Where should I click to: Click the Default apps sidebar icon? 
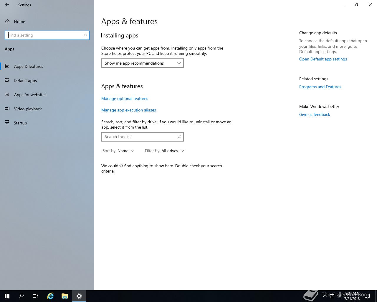7,80
